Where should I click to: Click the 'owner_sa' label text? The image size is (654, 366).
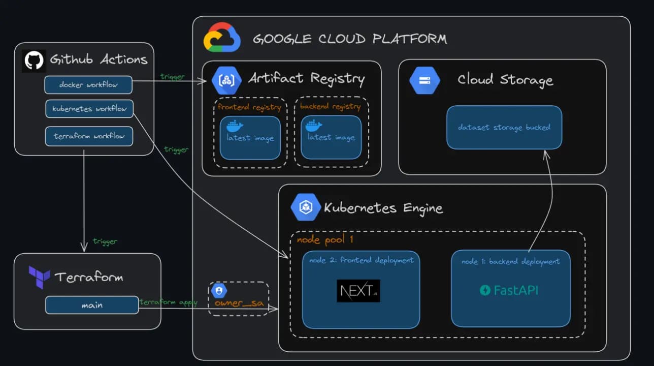(x=239, y=303)
